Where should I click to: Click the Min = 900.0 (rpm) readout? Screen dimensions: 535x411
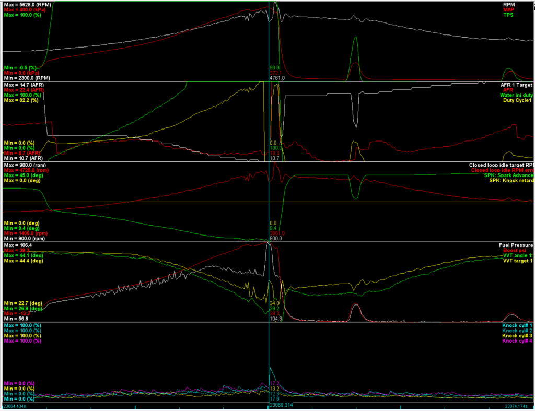pyautogui.click(x=24, y=239)
